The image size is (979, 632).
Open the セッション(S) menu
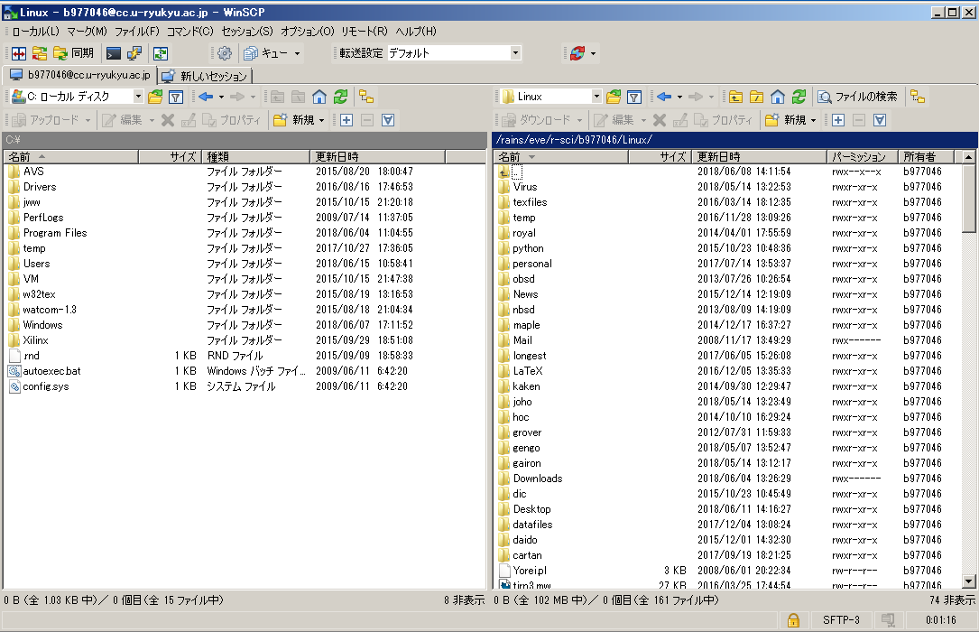[x=247, y=32]
